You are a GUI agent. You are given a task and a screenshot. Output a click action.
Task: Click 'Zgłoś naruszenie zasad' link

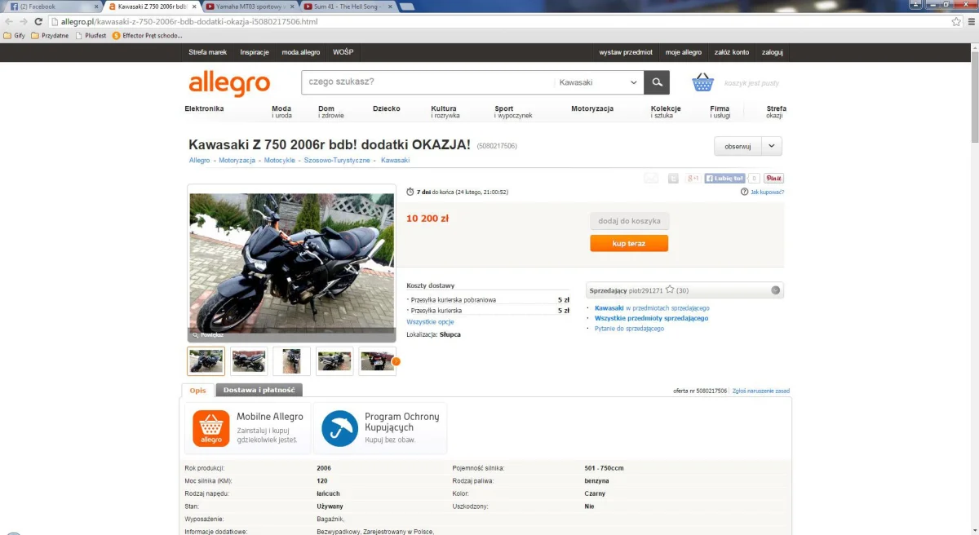(x=760, y=391)
